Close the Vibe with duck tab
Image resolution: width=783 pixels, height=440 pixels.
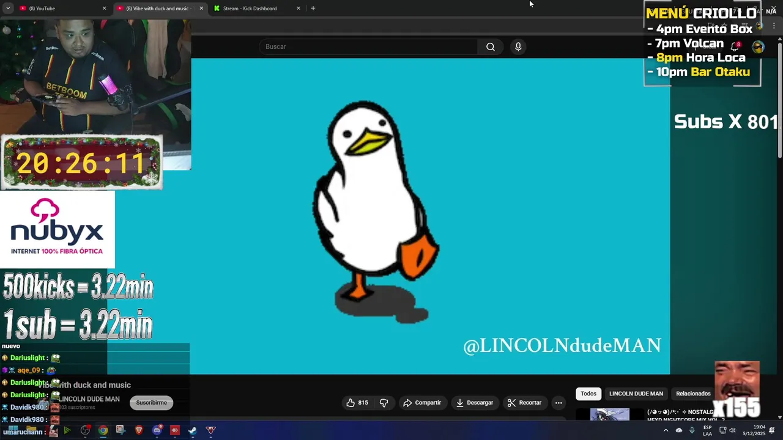coord(201,9)
